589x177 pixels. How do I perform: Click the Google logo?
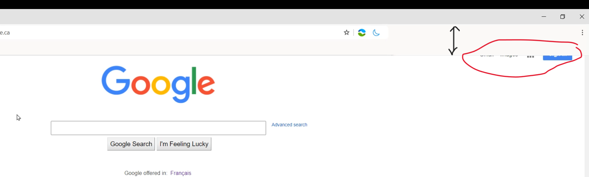(x=158, y=84)
